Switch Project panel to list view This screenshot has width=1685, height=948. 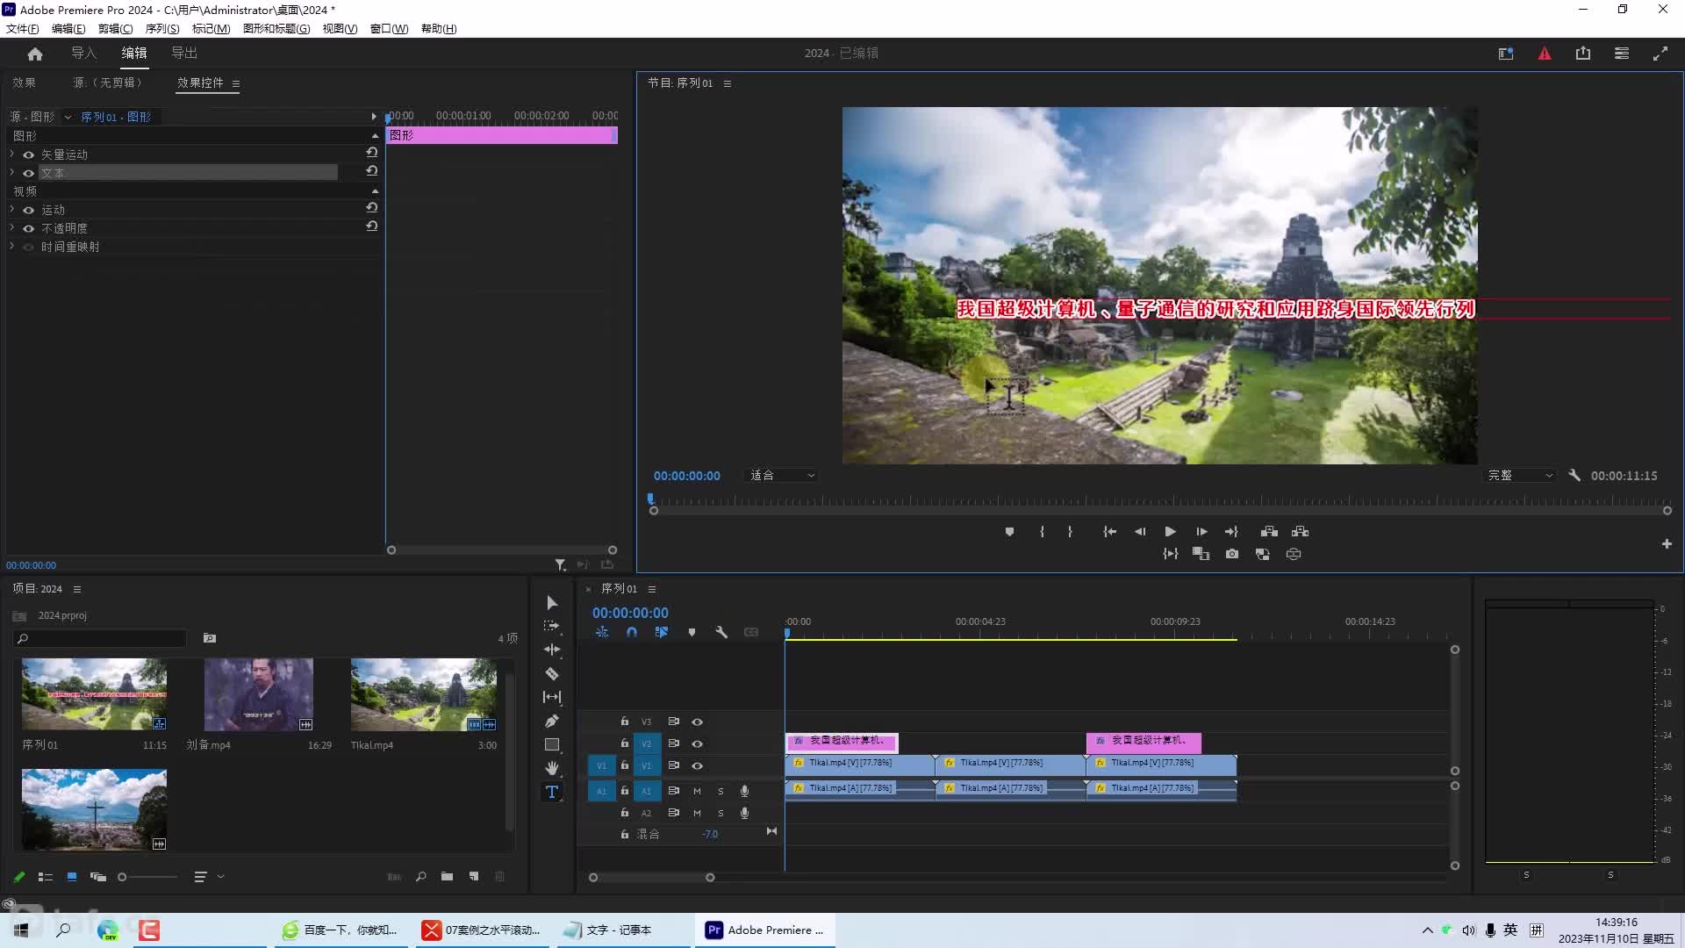[x=46, y=876]
